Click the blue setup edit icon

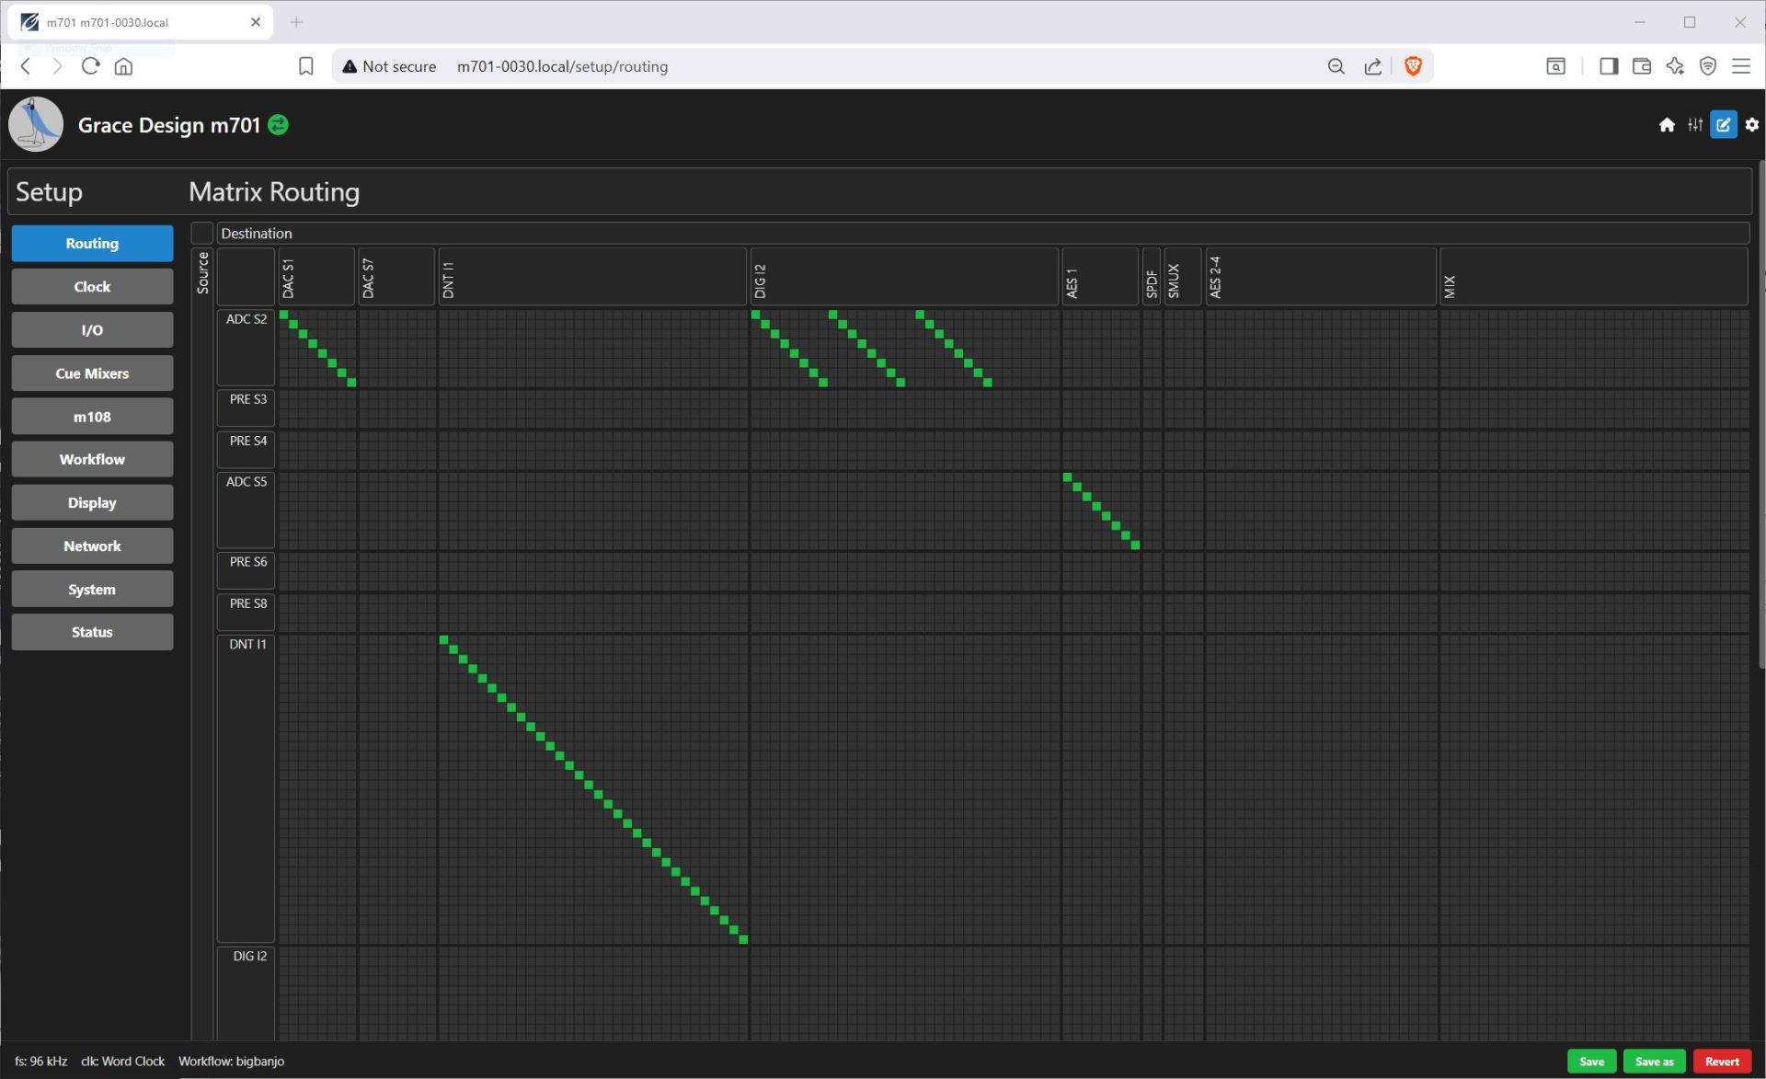1724,125
